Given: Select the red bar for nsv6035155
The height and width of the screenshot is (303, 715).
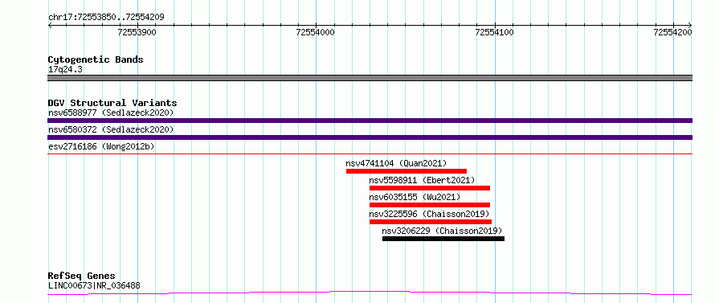Looking at the screenshot, I should pos(430,205).
